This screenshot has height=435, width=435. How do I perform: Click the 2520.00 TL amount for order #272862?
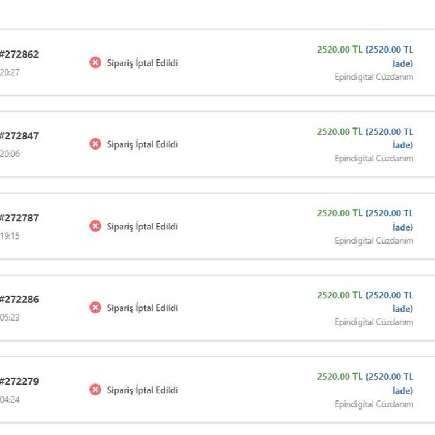pyautogui.click(x=339, y=49)
